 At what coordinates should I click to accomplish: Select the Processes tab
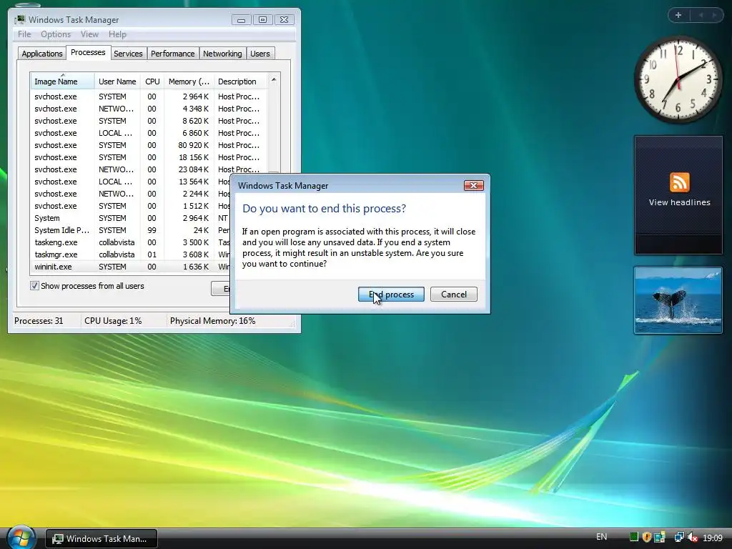(88, 52)
